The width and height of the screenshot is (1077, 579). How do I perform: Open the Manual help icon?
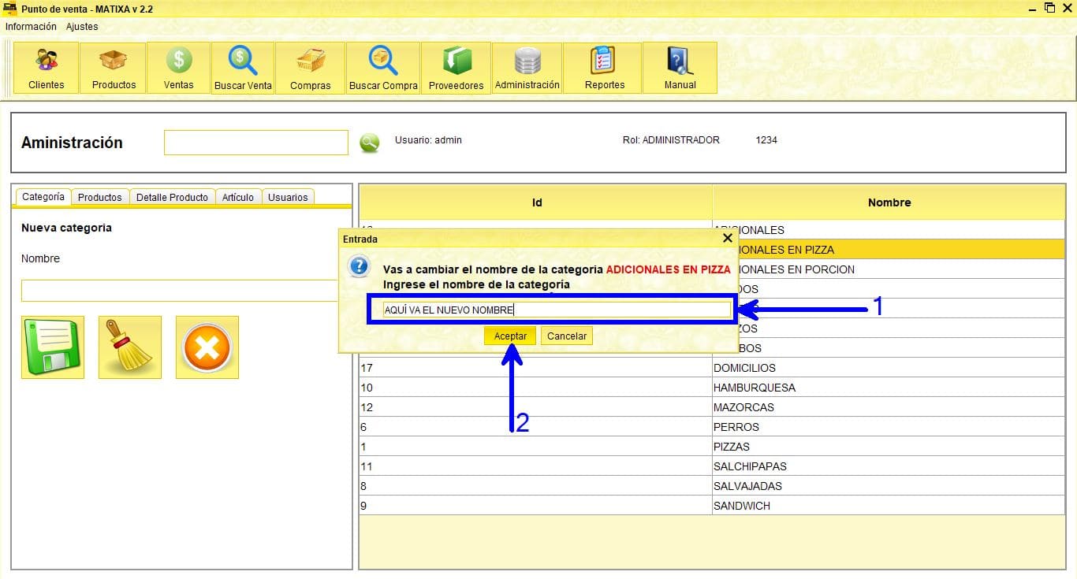click(x=680, y=69)
